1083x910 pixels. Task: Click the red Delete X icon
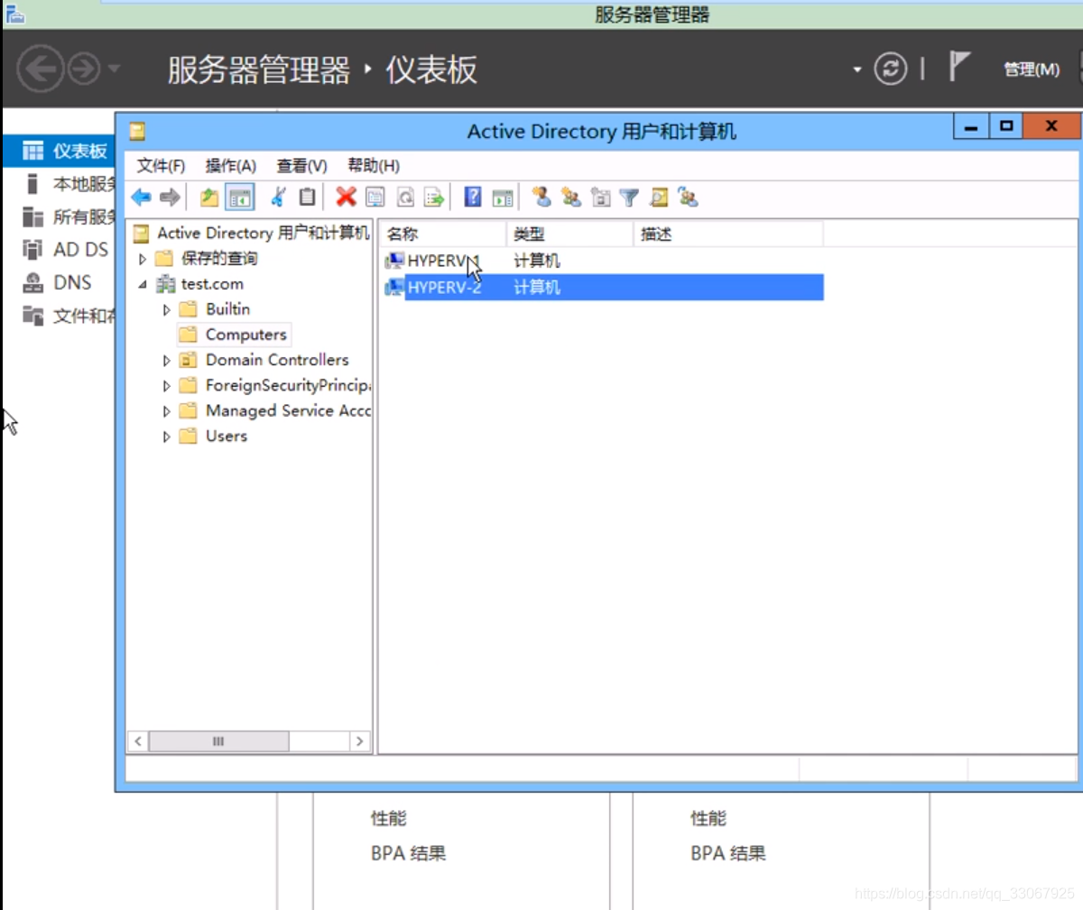point(346,198)
